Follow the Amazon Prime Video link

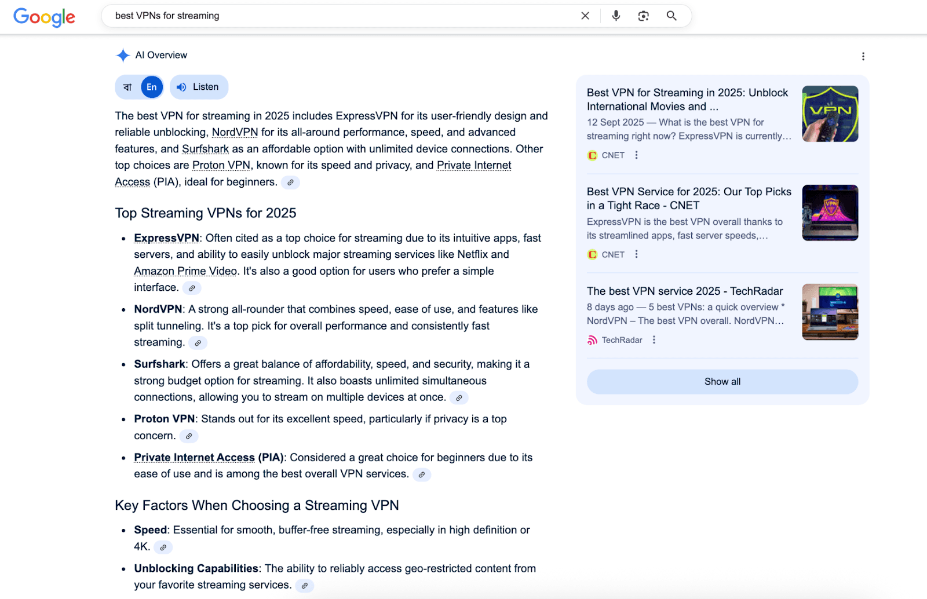click(x=185, y=271)
